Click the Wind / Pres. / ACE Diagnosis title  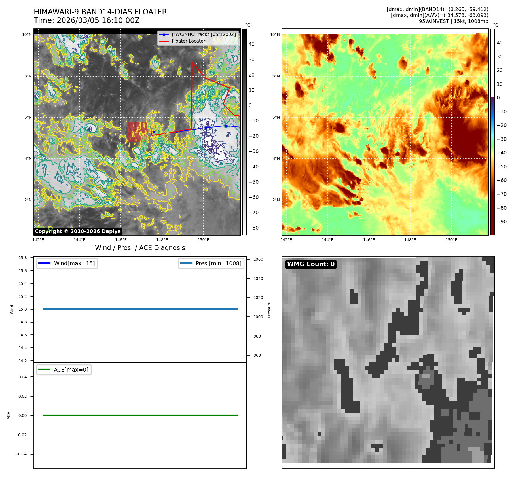[140, 248]
